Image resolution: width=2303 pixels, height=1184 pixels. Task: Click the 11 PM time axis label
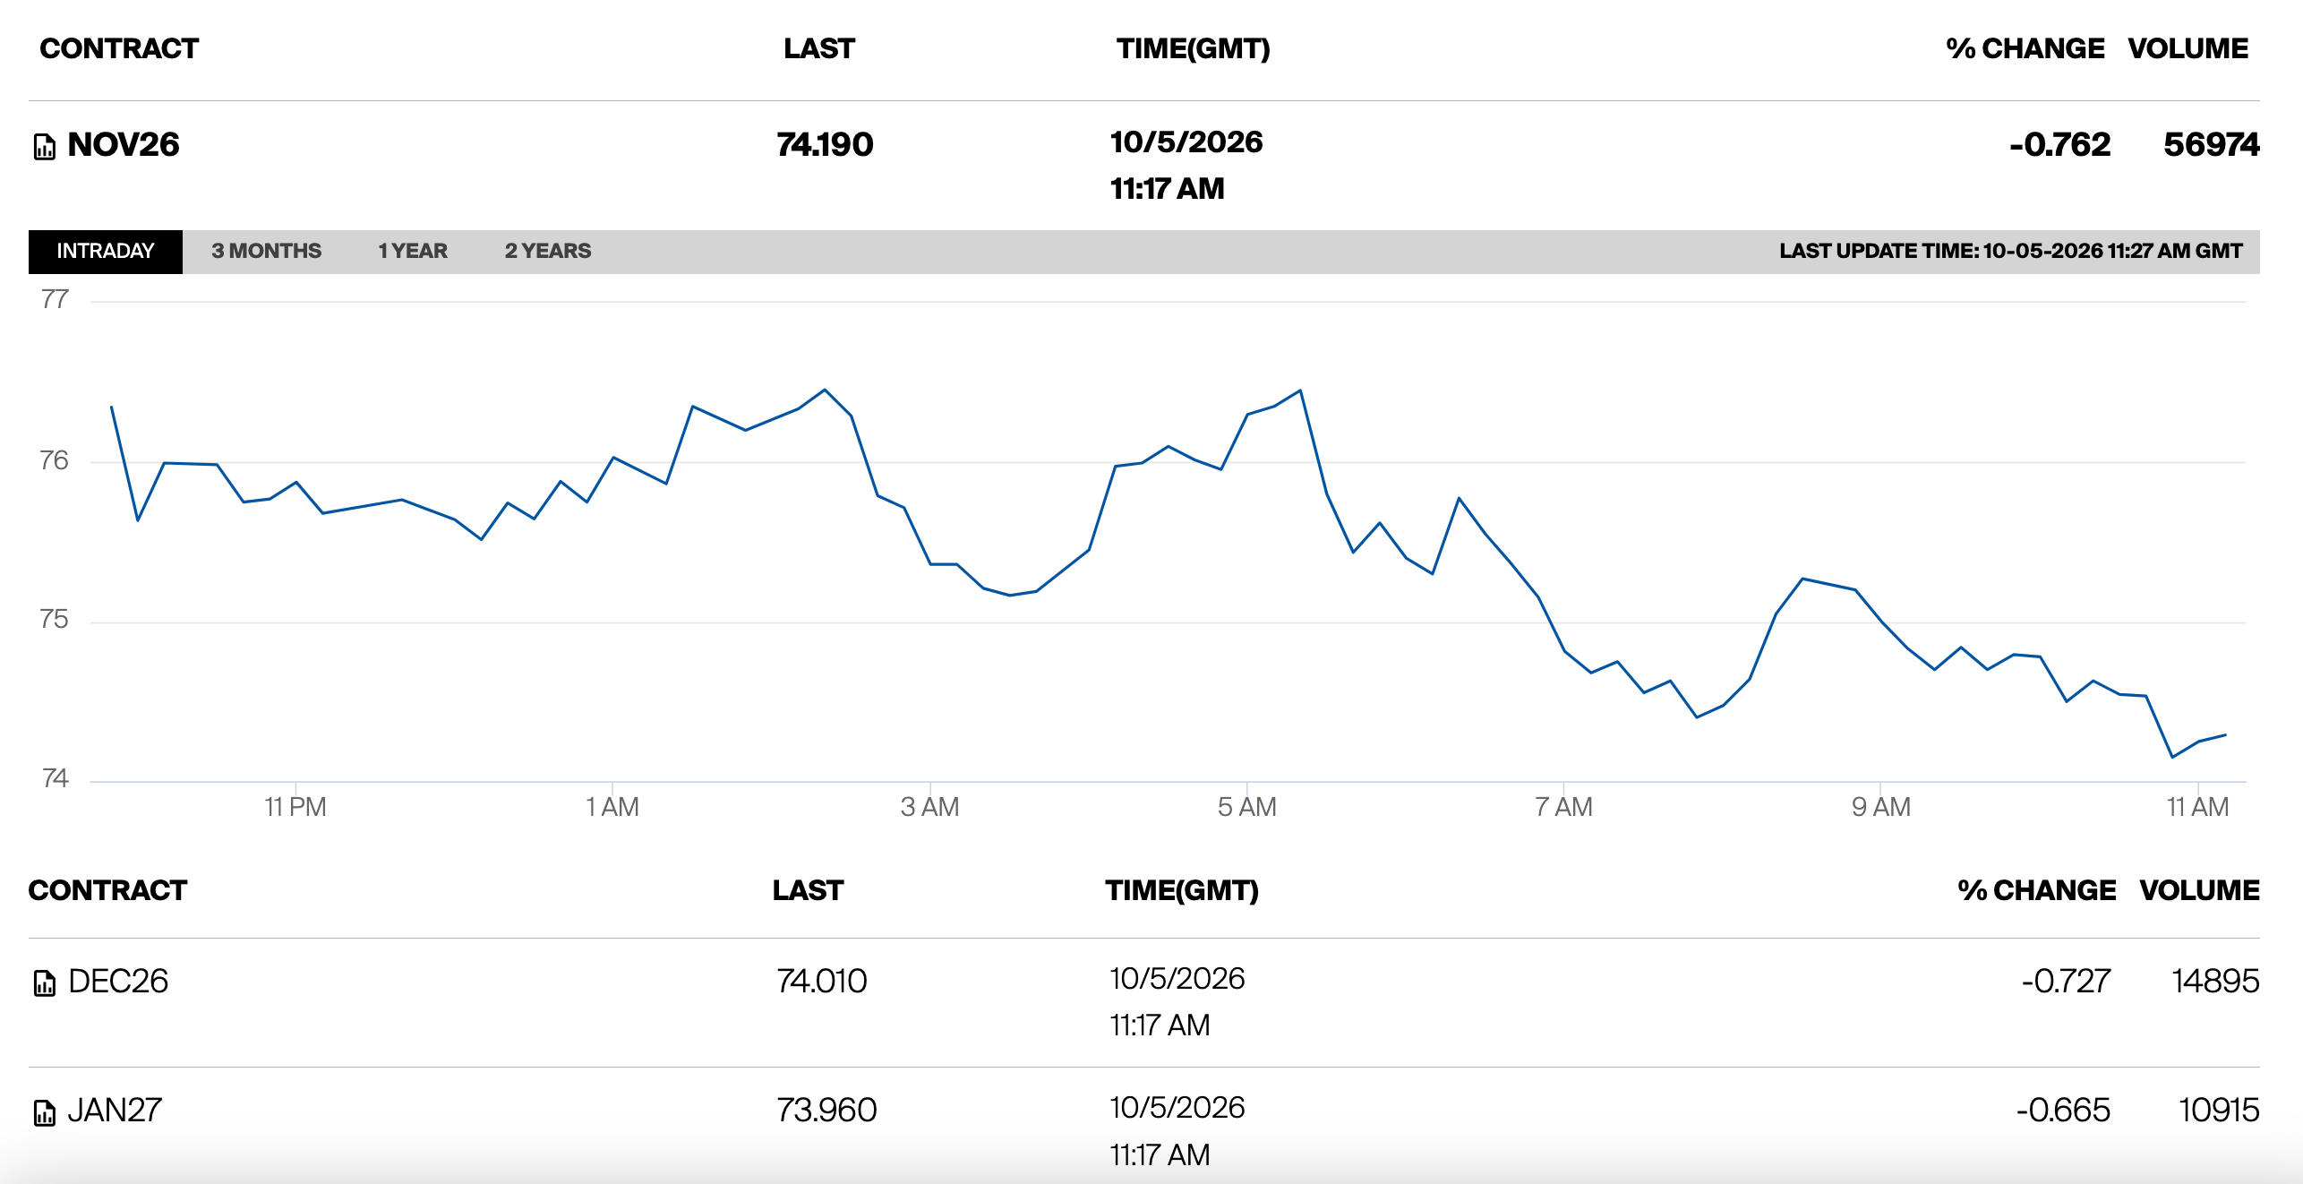[295, 807]
